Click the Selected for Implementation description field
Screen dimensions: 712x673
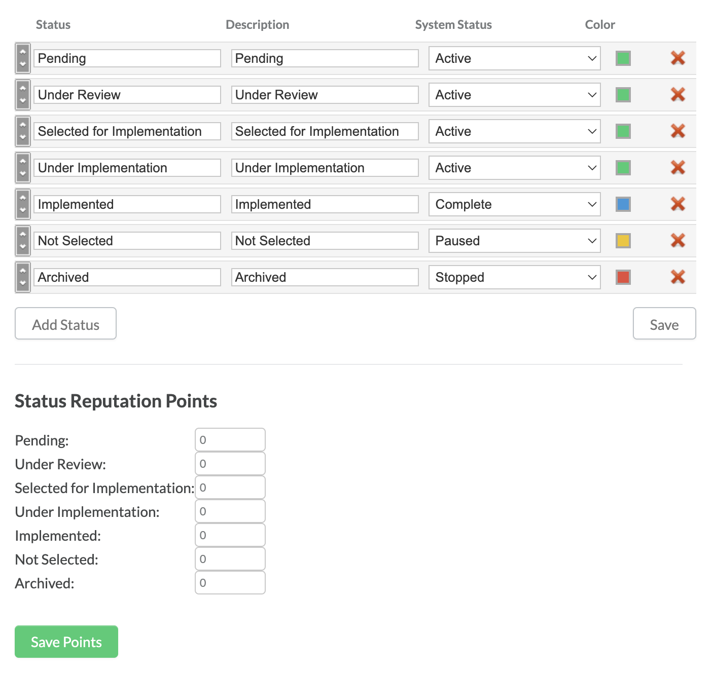[x=325, y=131]
